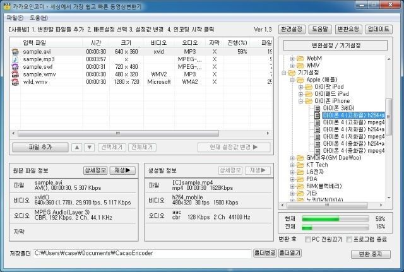Viewport: 404px width, 272px height.
Task: Click the wild.wmv file icon
Action: pyautogui.click(x=15, y=82)
